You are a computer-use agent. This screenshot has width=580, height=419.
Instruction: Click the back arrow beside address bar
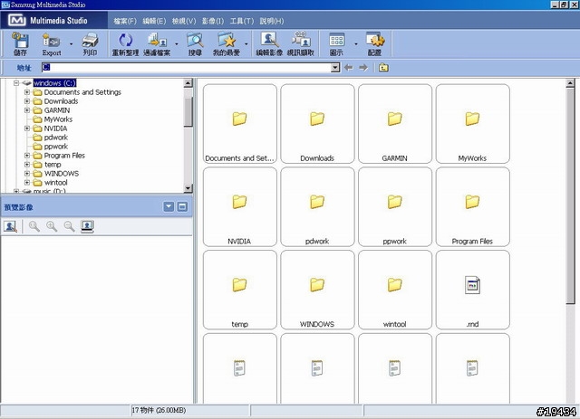pos(348,68)
